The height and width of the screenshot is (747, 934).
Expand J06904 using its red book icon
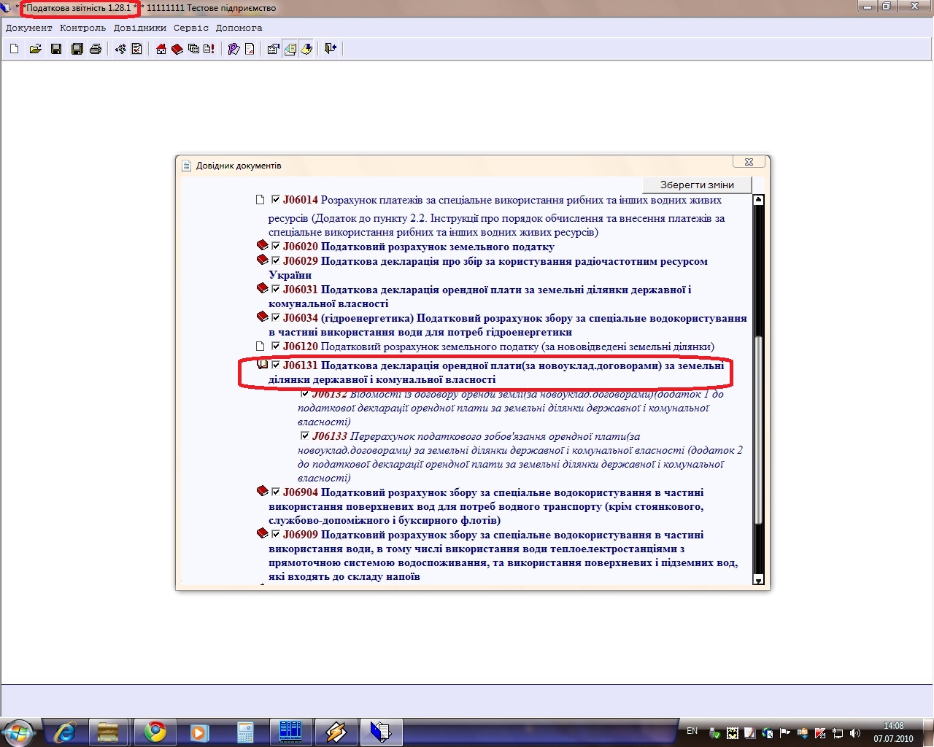point(262,492)
